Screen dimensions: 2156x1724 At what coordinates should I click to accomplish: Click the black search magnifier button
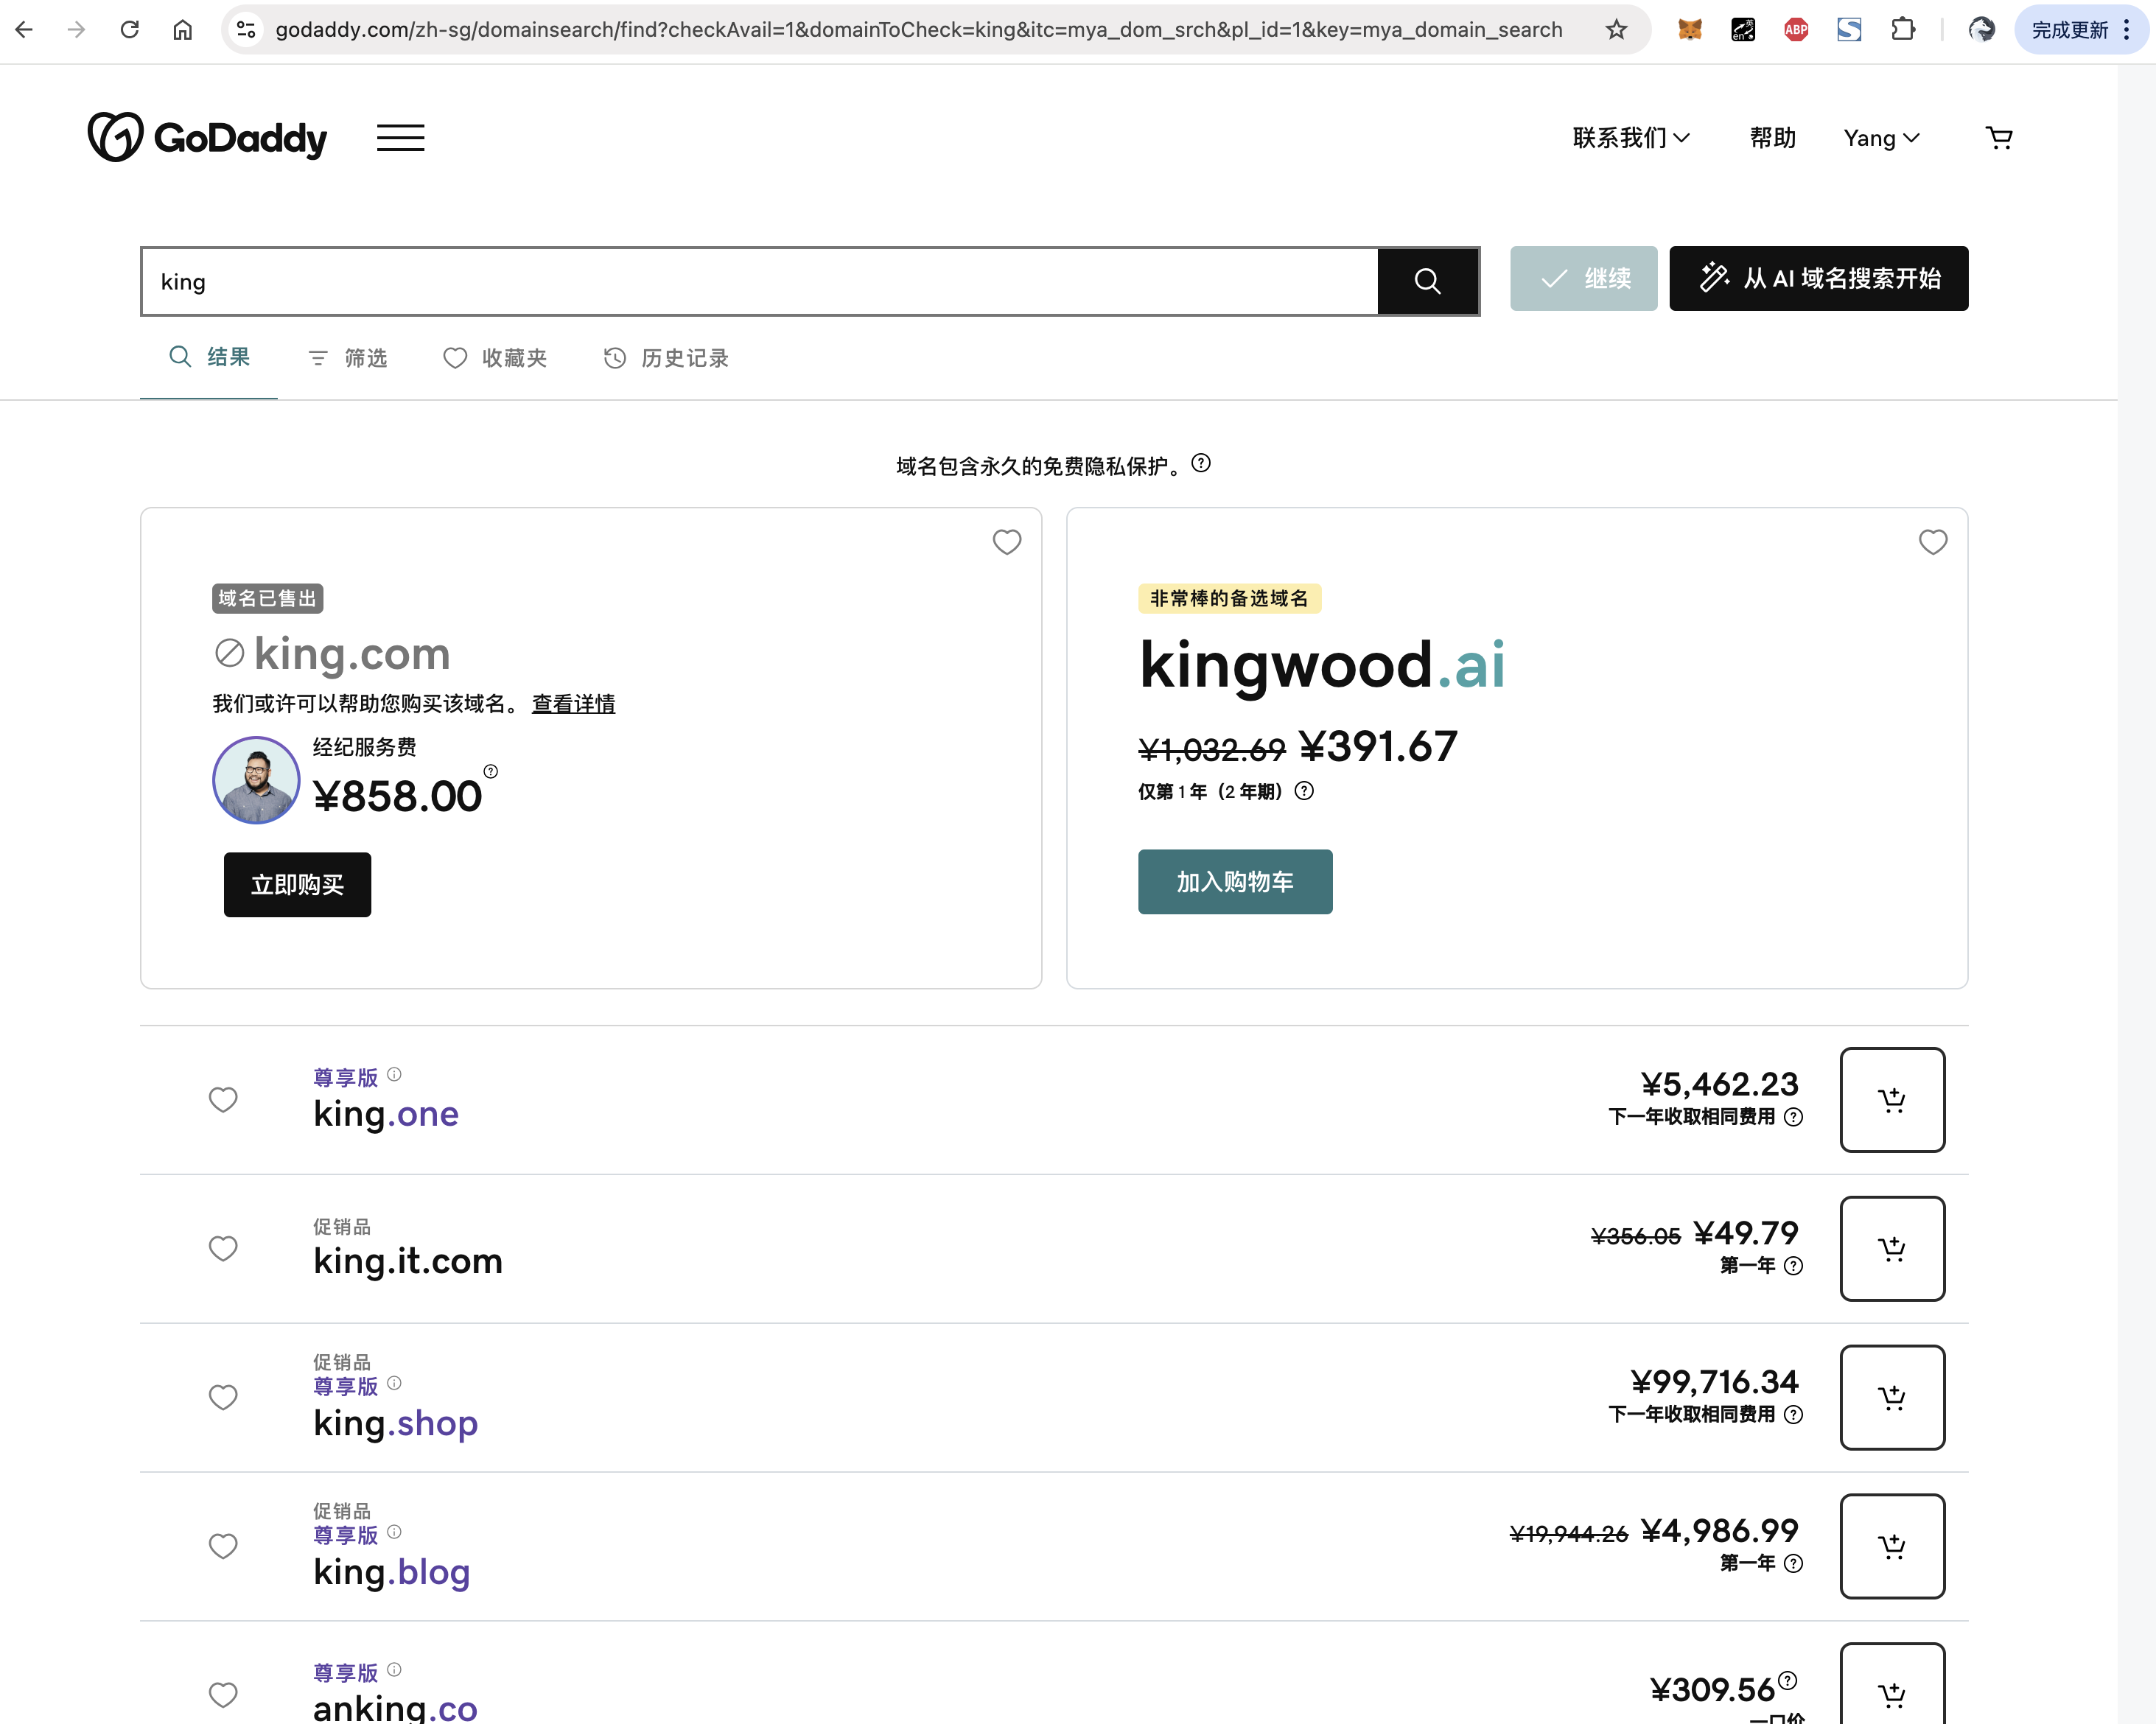pos(1427,281)
